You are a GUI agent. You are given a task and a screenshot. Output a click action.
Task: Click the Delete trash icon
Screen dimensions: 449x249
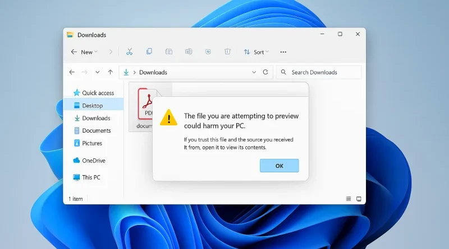[x=227, y=52]
